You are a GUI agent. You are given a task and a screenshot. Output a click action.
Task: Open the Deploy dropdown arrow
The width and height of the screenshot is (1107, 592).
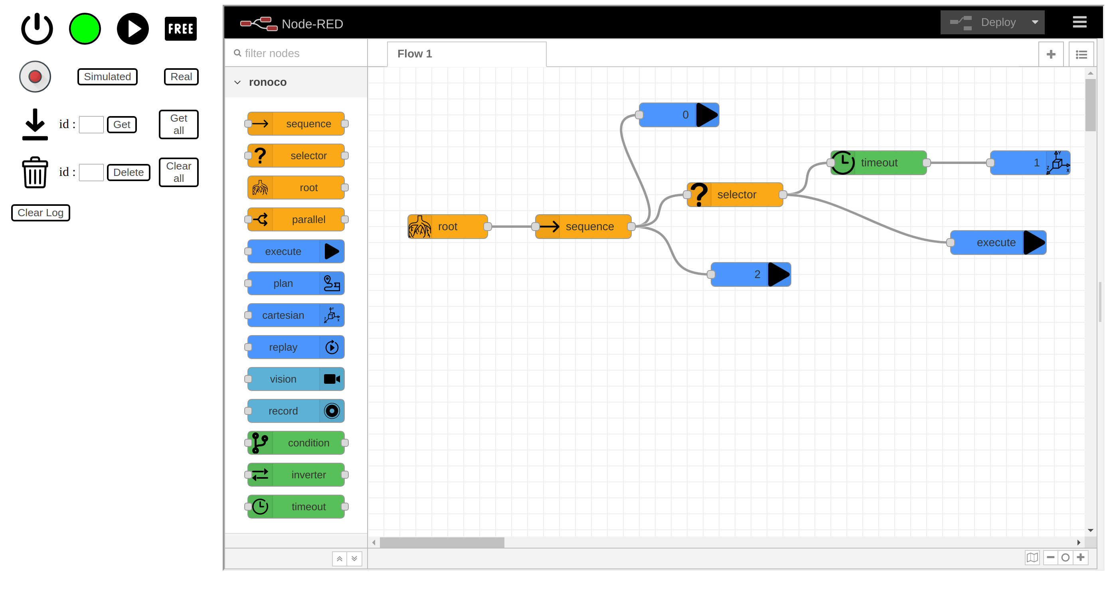pos(1035,22)
